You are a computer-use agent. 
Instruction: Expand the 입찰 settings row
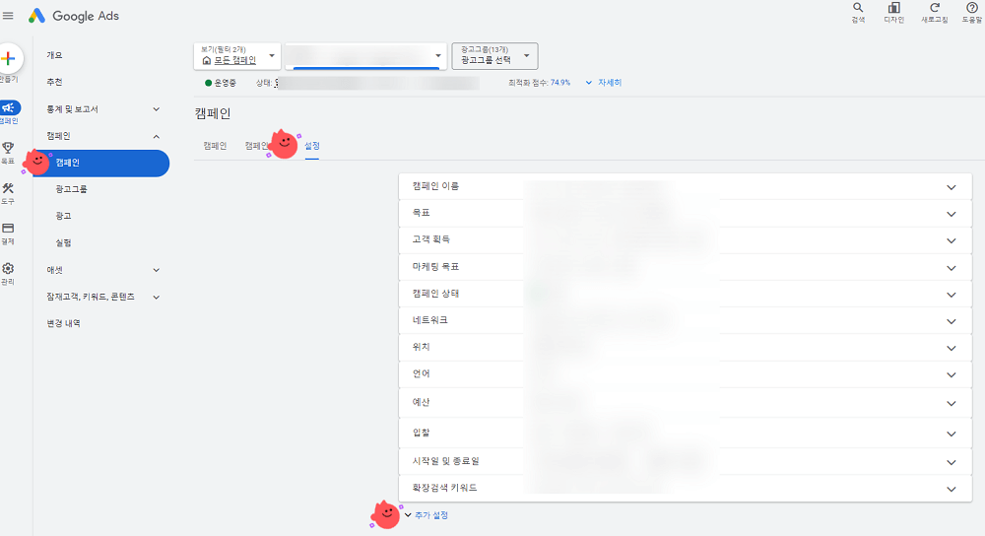tap(686, 433)
